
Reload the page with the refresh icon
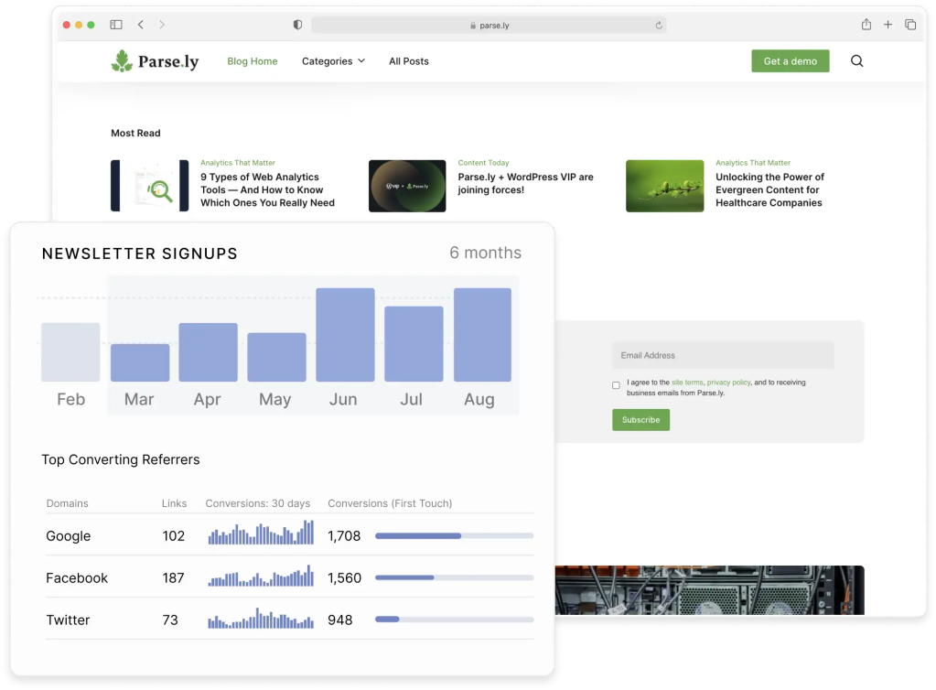tap(659, 25)
